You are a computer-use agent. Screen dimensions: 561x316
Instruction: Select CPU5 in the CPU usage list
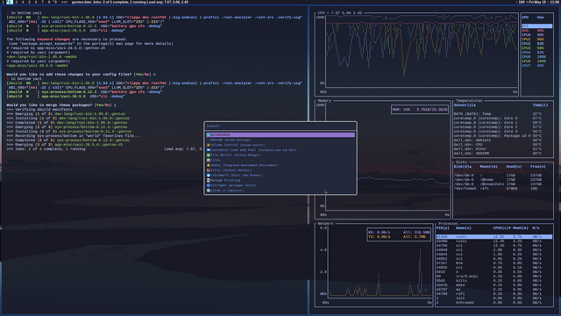click(x=536, y=56)
